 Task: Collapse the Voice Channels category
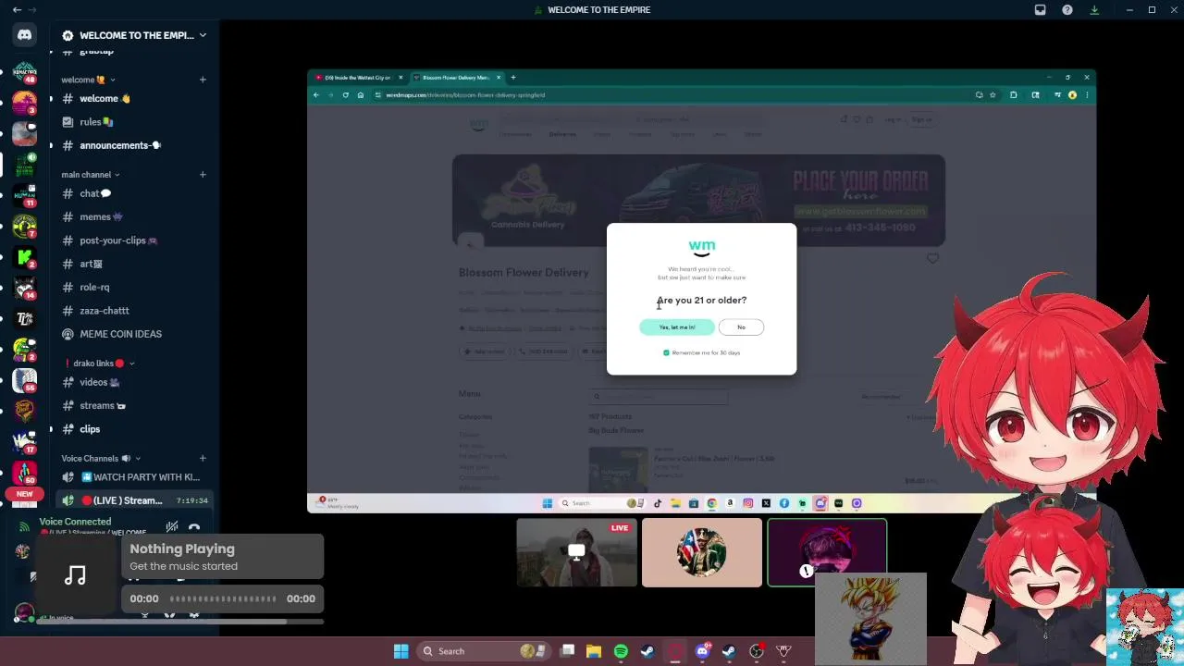click(101, 458)
